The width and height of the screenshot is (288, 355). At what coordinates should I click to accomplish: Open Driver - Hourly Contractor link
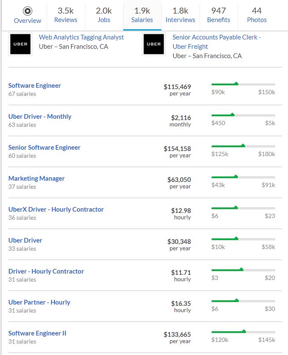pyautogui.click(x=46, y=271)
